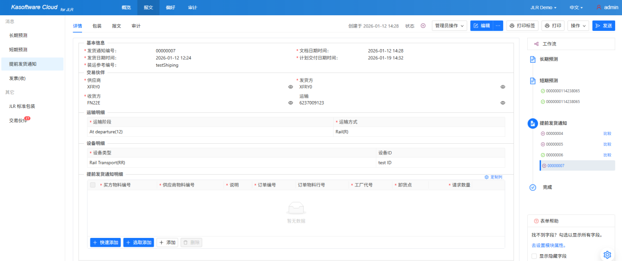
Task: Click the 定制列 column customize icon
Action: (x=486, y=177)
